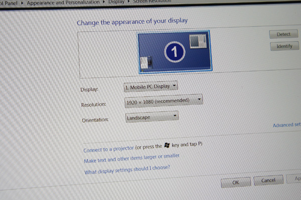The height and width of the screenshot is (200, 301).
Task: Go to Display breadcrumb item
Action: tap(116, 2)
